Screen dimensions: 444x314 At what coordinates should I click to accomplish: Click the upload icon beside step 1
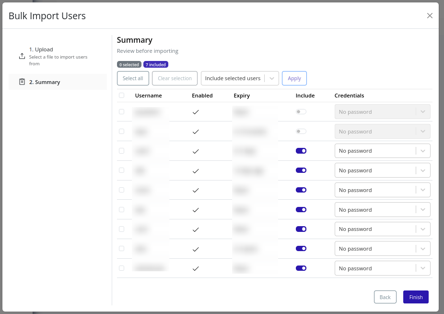(x=22, y=56)
